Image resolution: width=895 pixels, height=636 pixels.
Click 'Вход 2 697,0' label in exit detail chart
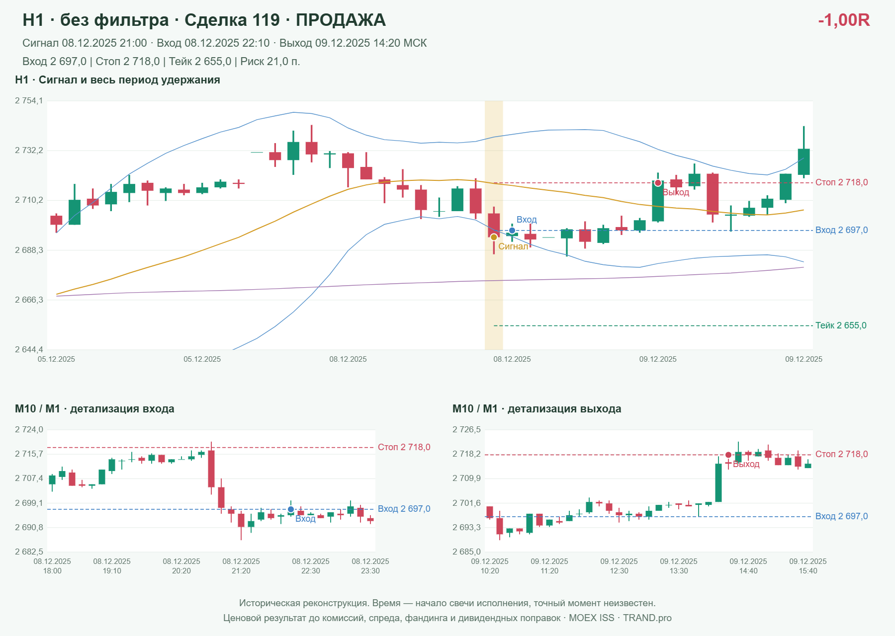(841, 516)
